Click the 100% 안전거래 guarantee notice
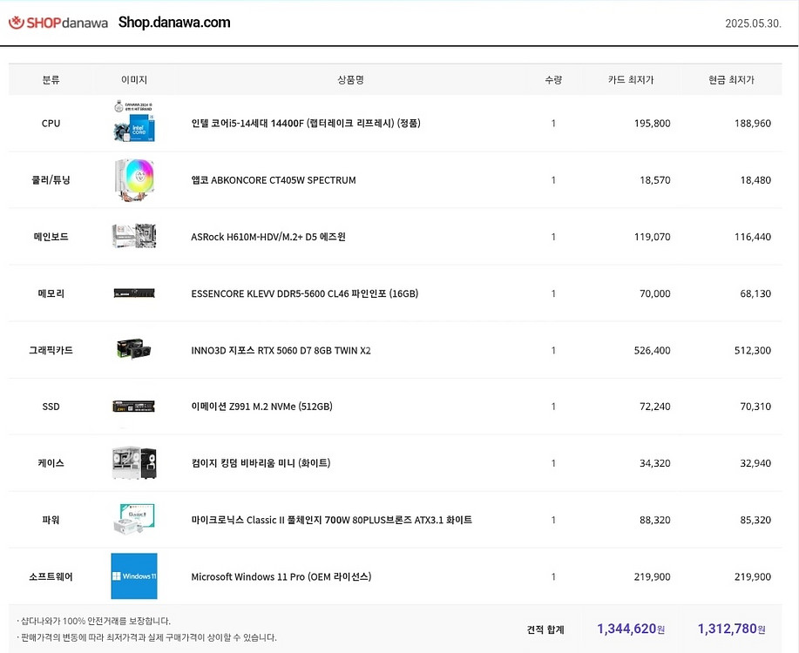799x653 pixels. click(94, 621)
